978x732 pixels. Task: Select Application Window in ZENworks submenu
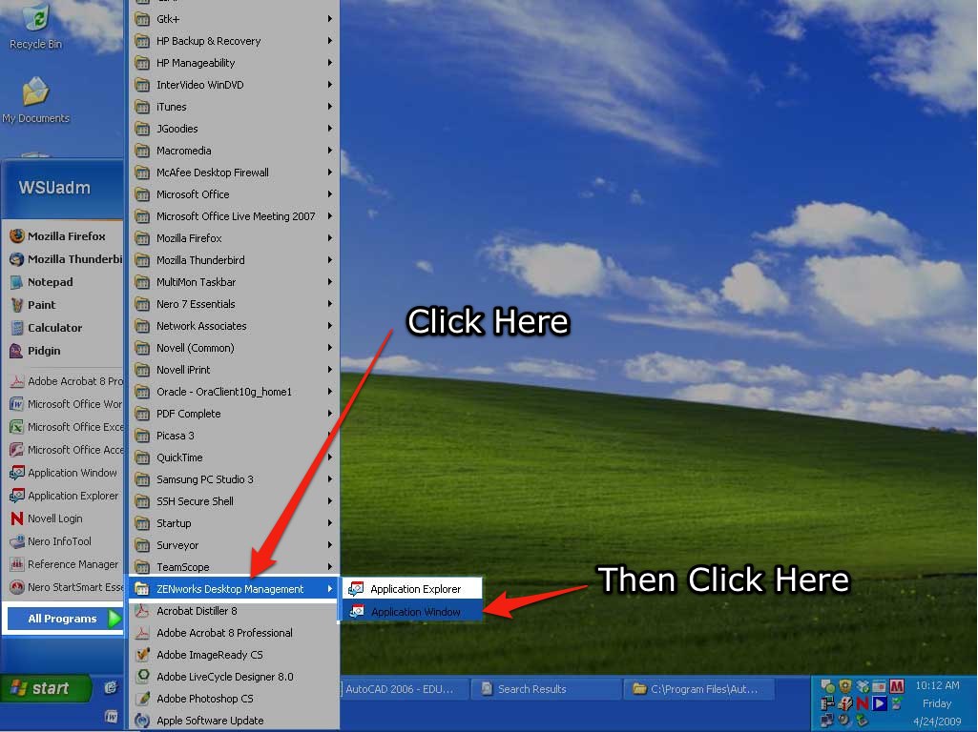(415, 612)
